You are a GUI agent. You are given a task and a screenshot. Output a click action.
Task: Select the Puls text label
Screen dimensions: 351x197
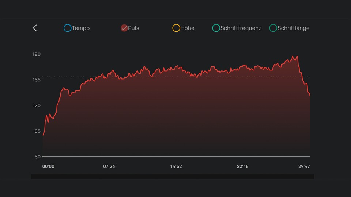pos(134,28)
